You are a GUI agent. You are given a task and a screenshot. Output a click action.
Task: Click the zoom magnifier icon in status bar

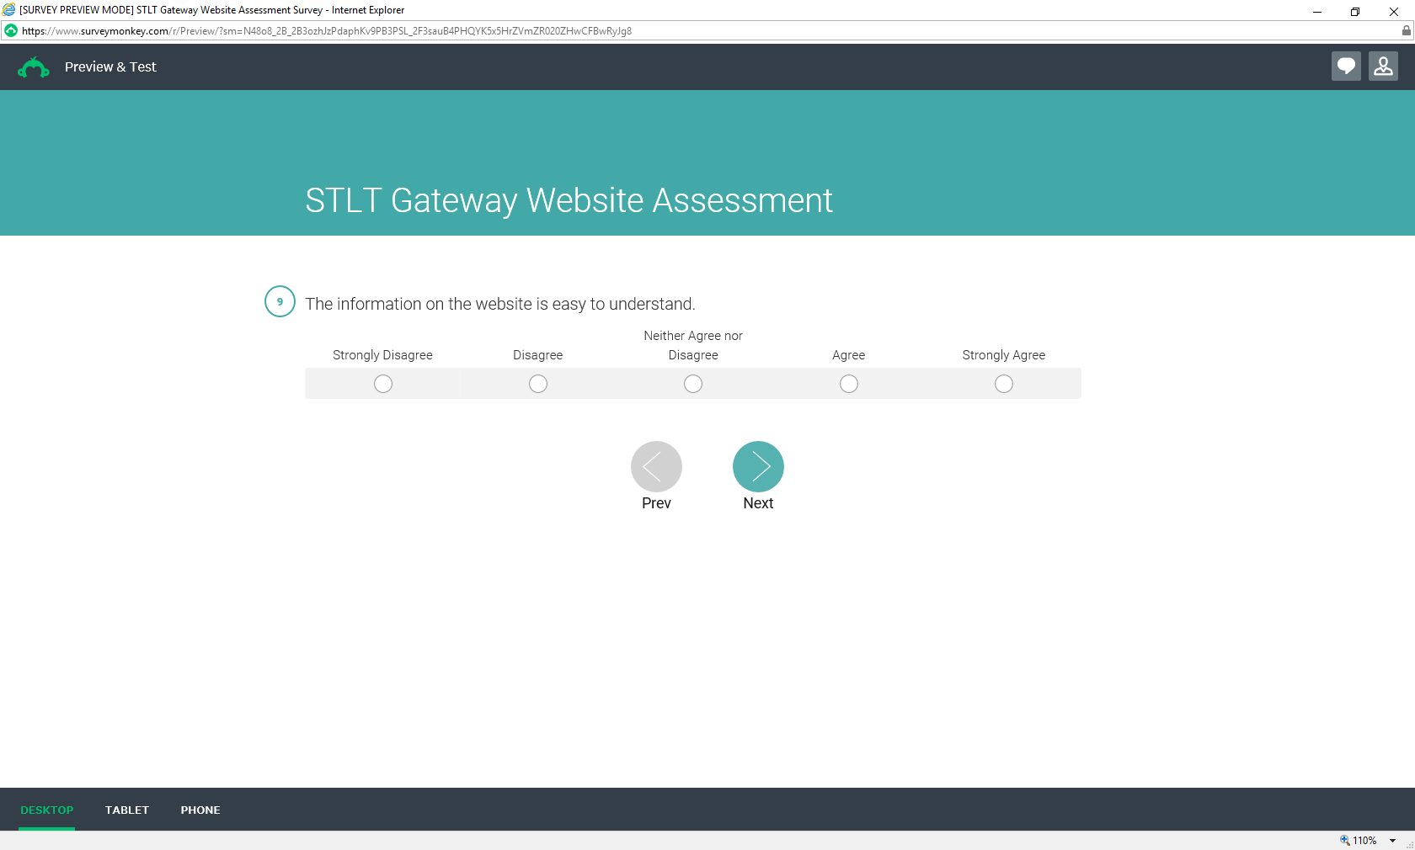[1345, 840]
